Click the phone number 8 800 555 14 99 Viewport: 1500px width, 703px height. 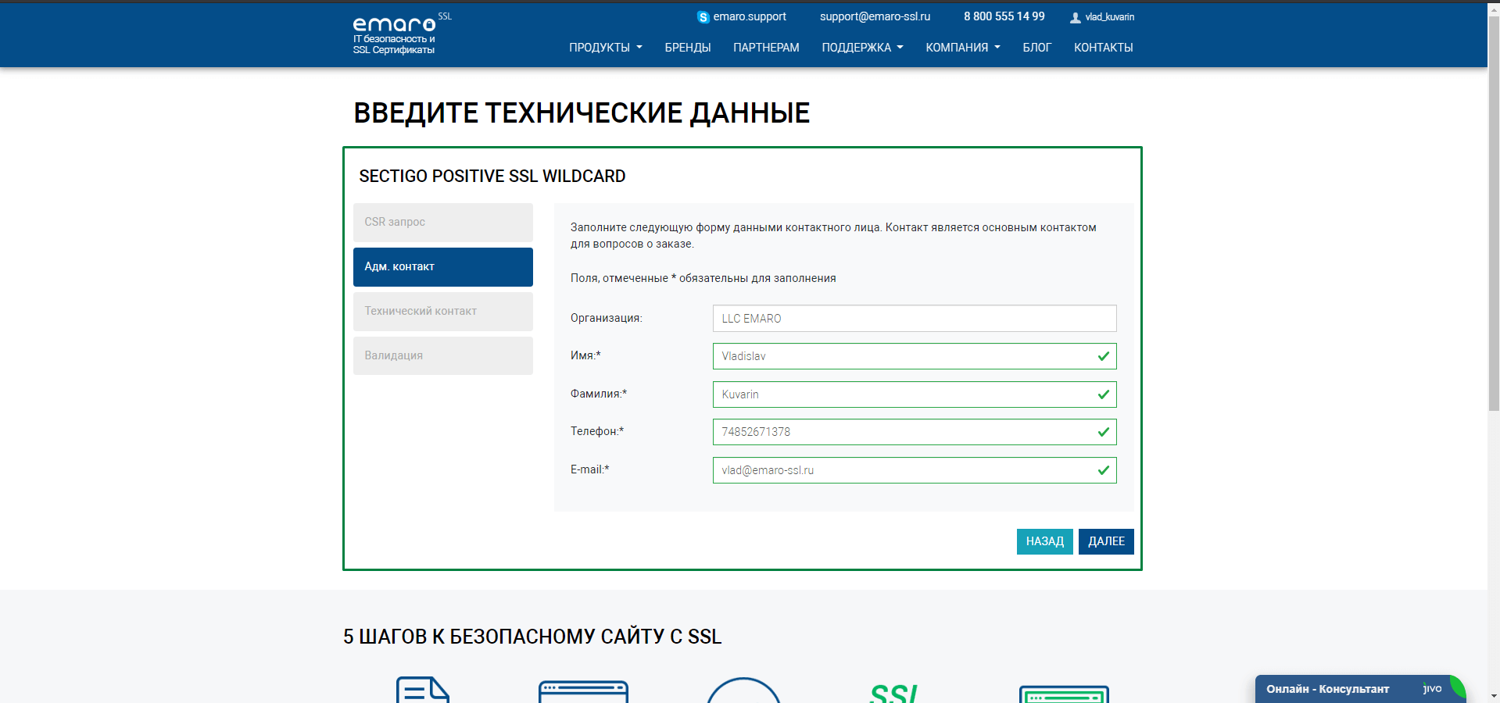pyautogui.click(x=1004, y=16)
